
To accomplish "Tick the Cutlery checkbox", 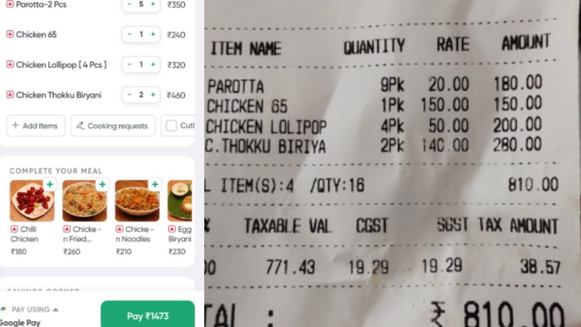I will click(171, 126).
